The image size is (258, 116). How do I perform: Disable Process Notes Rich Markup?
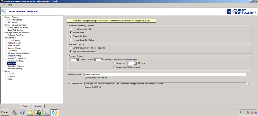pyautogui.click(x=71, y=40)
